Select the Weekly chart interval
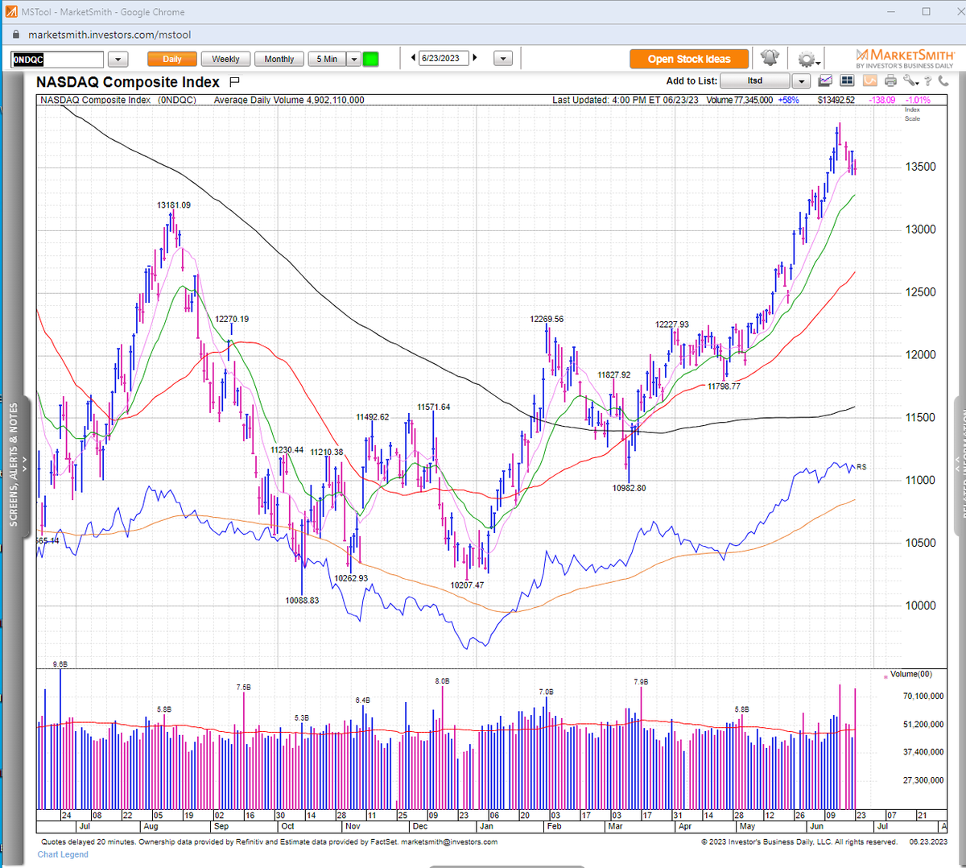Image resolution: width=966 pixels, height=868 pixels. coord(225,58)
